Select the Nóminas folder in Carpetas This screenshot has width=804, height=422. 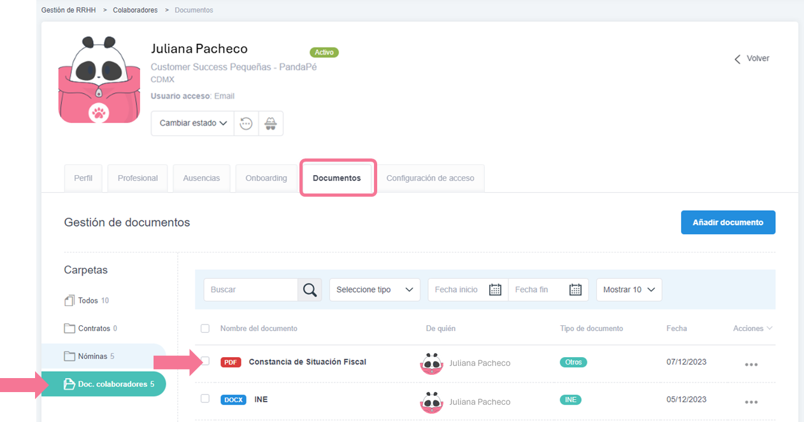point(92,356)
